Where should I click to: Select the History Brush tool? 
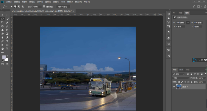pos(7,30)
